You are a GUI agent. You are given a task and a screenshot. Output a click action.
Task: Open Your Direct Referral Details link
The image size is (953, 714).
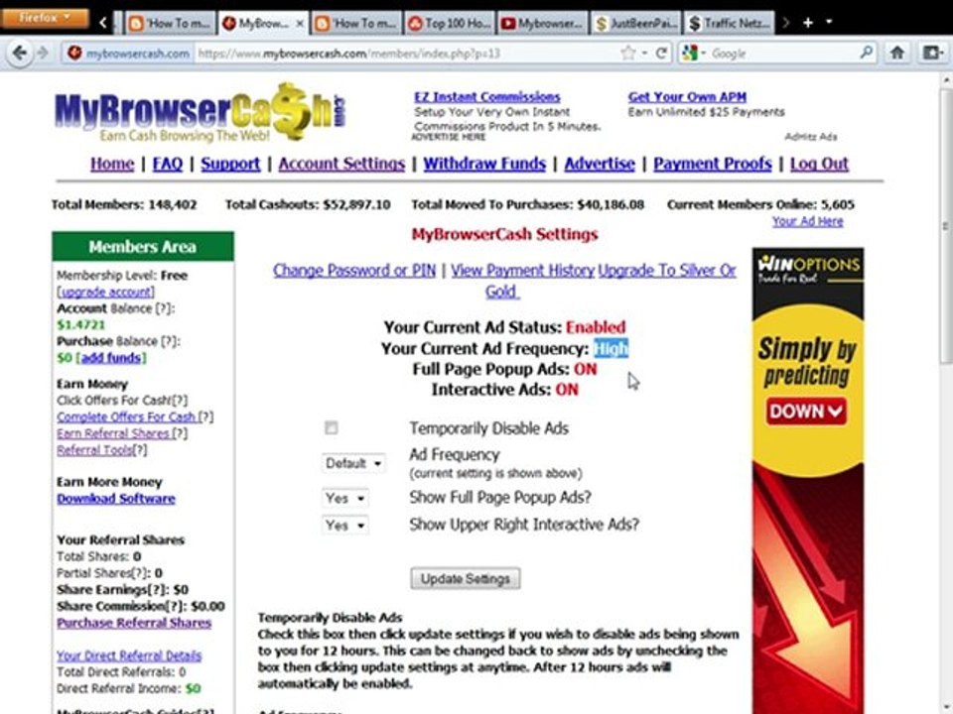[129, 655]
